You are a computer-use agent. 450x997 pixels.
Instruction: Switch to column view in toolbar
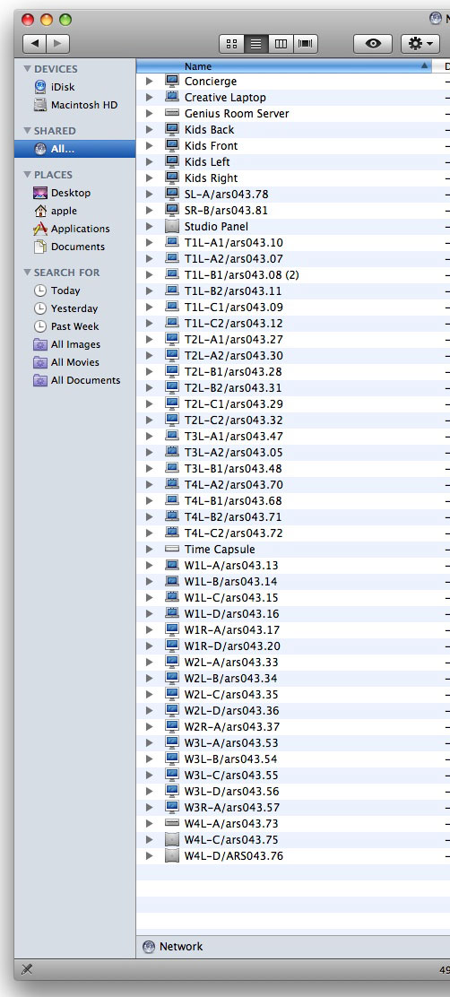[281, 44]
